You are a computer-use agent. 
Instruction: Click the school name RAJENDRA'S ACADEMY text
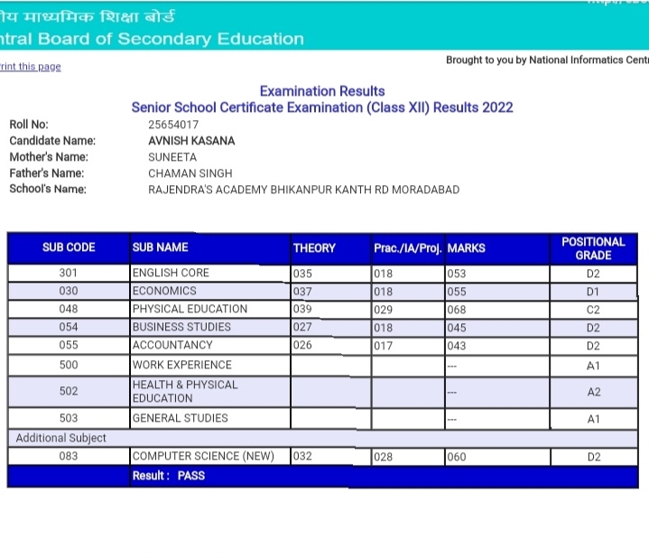[x=304, y=190]
